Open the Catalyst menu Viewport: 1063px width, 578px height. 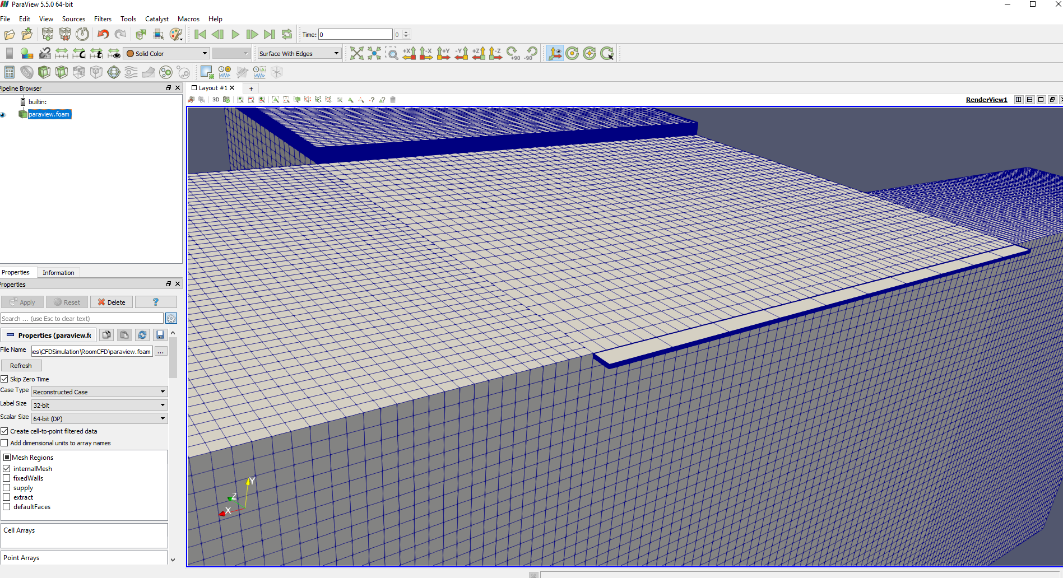coord(157,19)
